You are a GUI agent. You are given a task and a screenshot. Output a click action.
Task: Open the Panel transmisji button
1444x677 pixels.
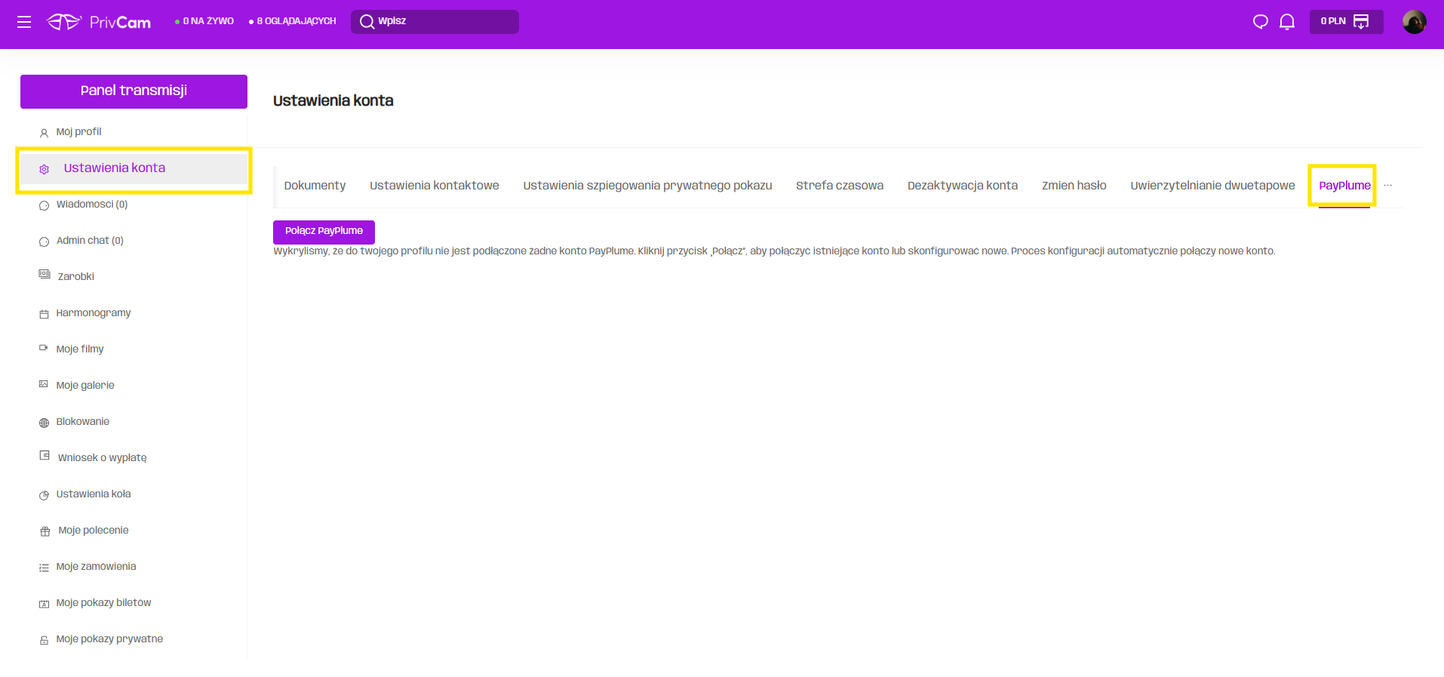click(134, 91)
